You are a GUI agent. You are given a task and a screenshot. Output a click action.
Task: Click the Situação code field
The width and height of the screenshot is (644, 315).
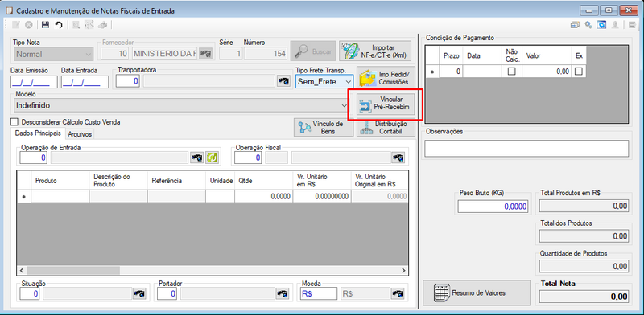[x=30, y=293]
